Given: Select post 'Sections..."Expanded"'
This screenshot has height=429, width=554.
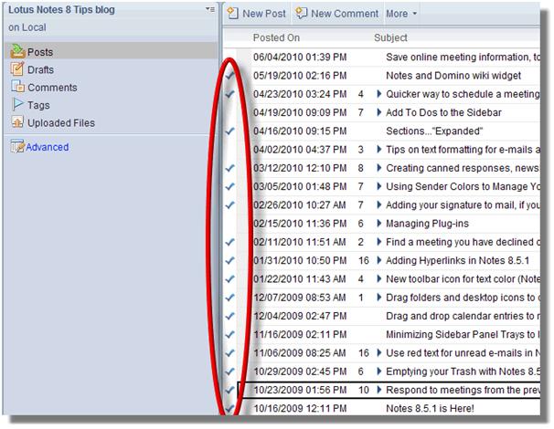Looking at the screenshot, I should pyautogui.click(x=434, y=131).
